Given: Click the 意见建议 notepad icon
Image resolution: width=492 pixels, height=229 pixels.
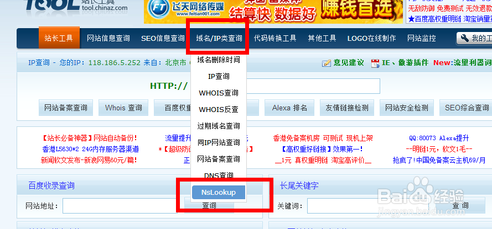Looking at the screenshot, I should 327,63.
